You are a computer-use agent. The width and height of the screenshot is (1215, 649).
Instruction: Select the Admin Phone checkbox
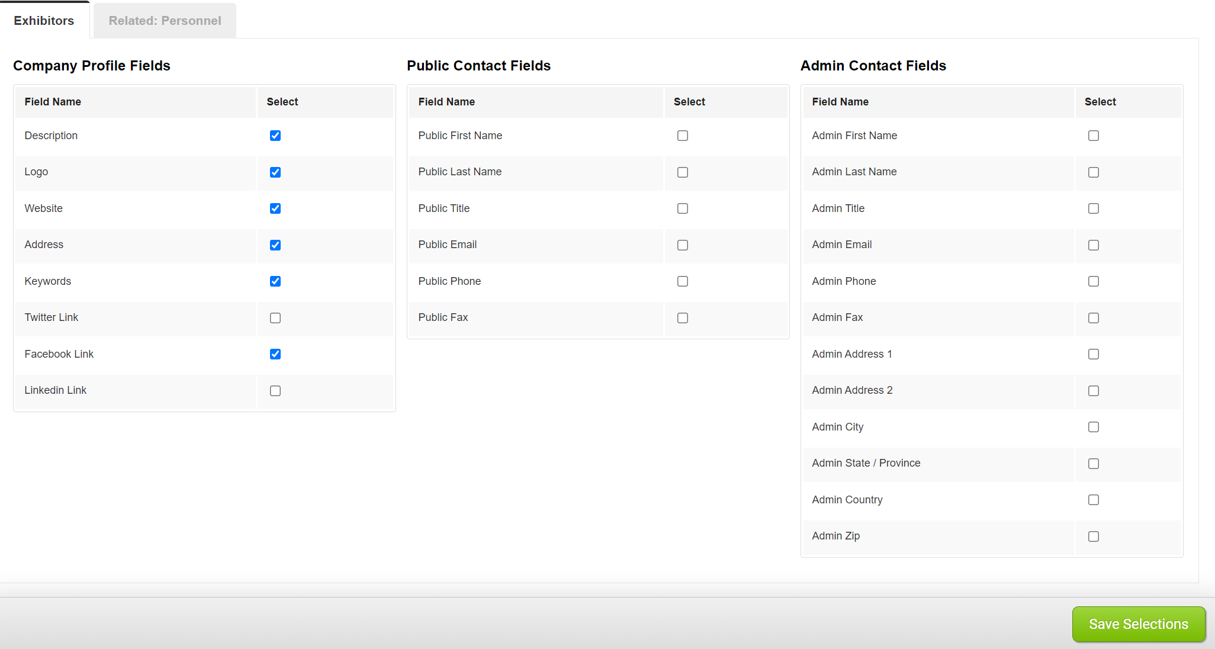click(x=1094, y=281)
